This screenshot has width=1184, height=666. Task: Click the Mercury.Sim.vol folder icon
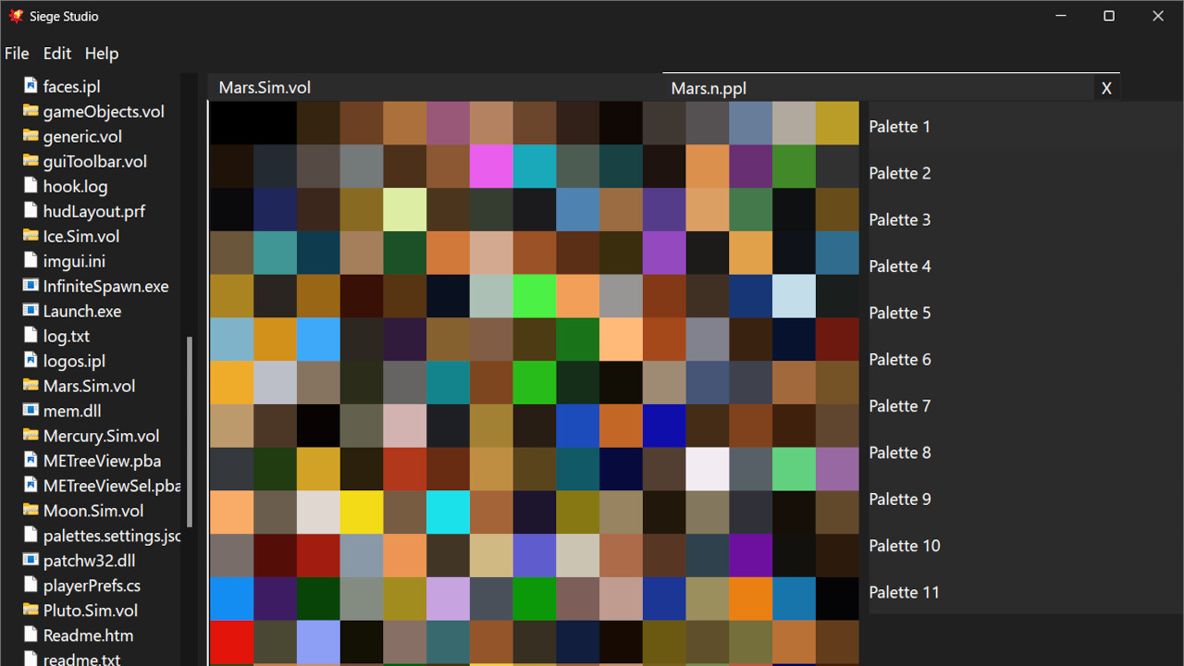tap(31, 436)
